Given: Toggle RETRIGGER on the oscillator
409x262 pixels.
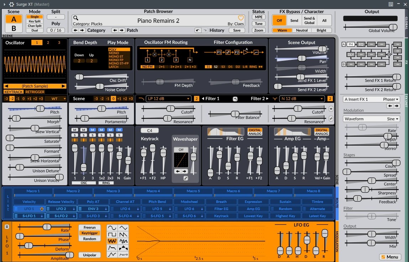Looking at the screenshot, I should click(35, 92).
